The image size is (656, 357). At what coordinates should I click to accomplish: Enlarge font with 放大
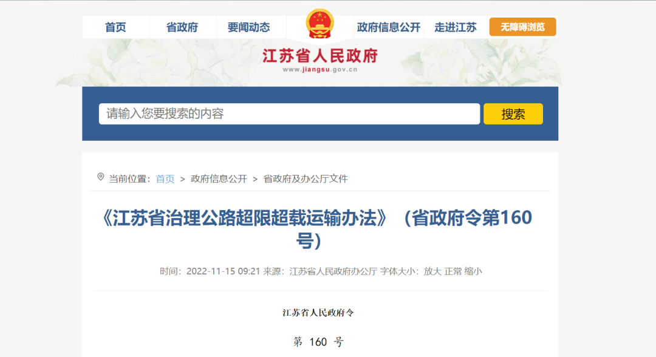point(432,271)
